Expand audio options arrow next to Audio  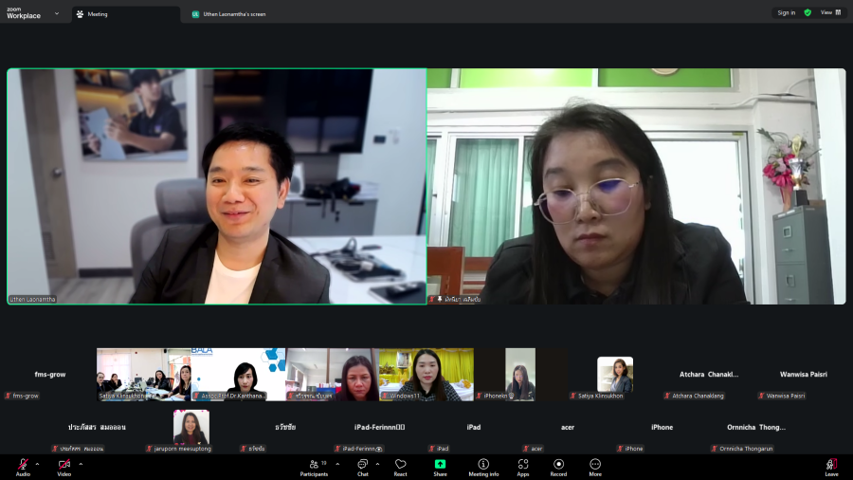click(38, 464)
